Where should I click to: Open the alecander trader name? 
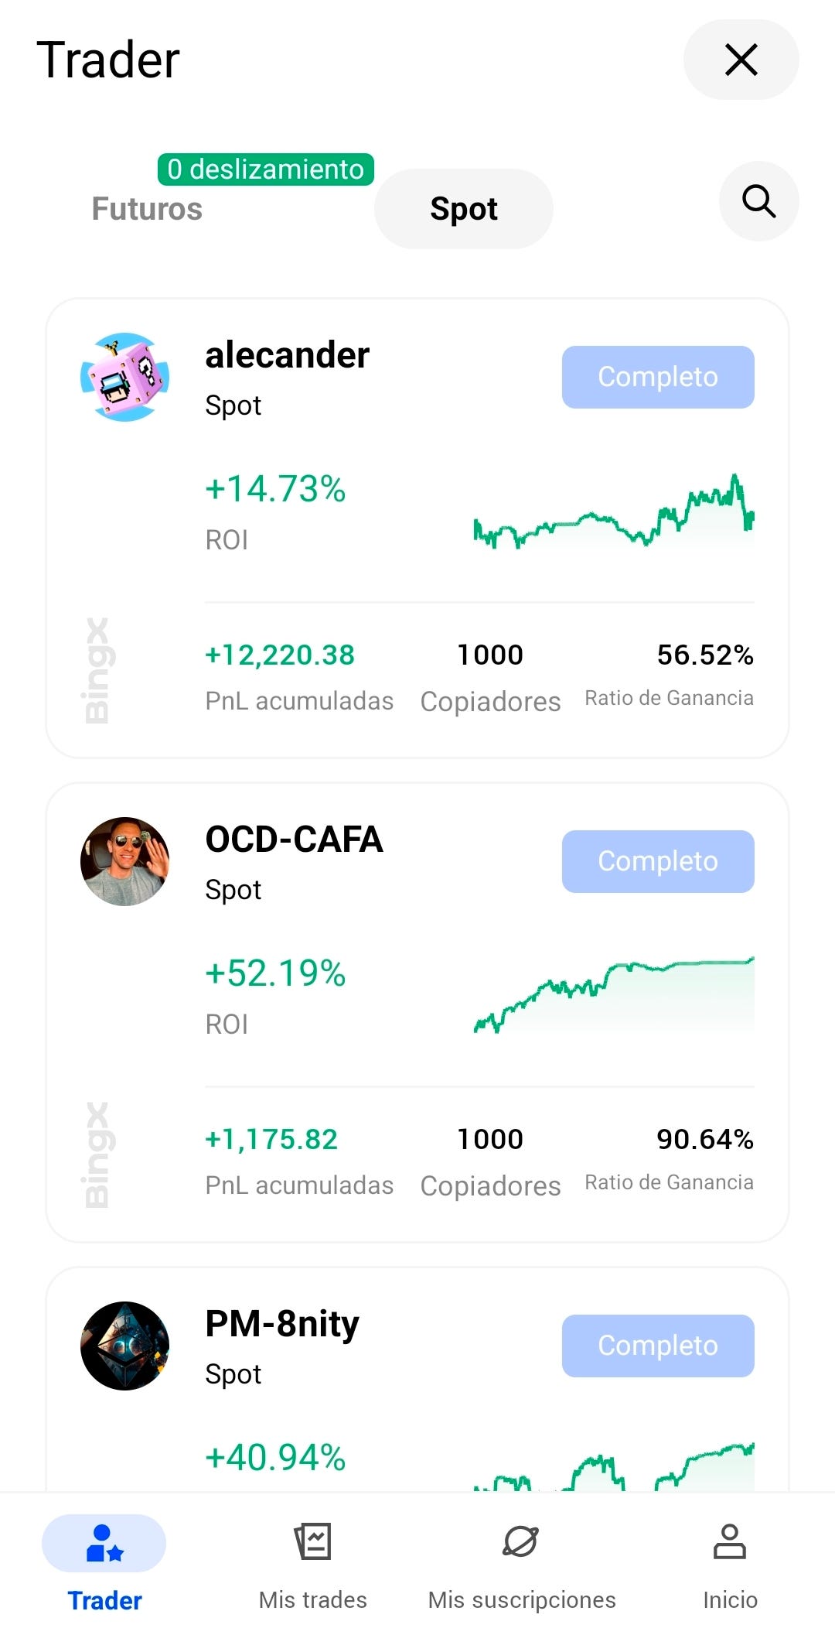[287, 355]
